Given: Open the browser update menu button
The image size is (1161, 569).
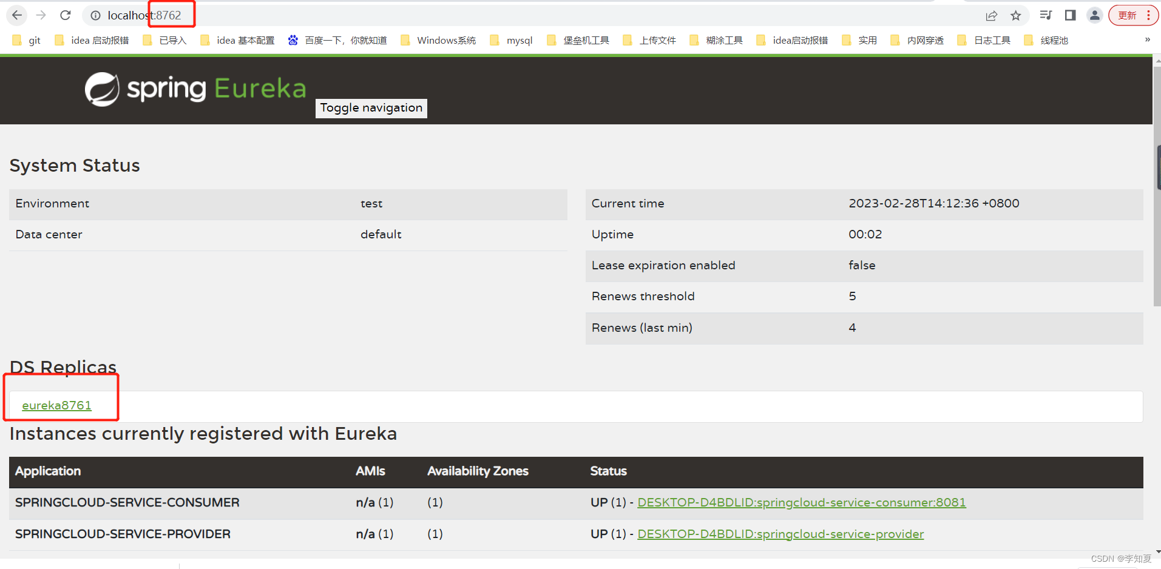Looking at the screenshot, I should pos(1133,15).
